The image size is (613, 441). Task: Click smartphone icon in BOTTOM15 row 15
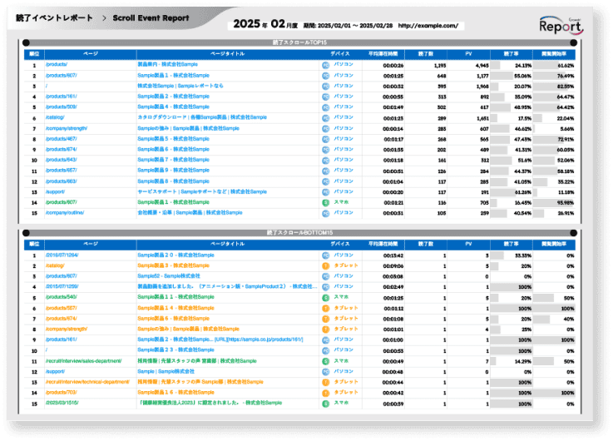click(325, 404)
